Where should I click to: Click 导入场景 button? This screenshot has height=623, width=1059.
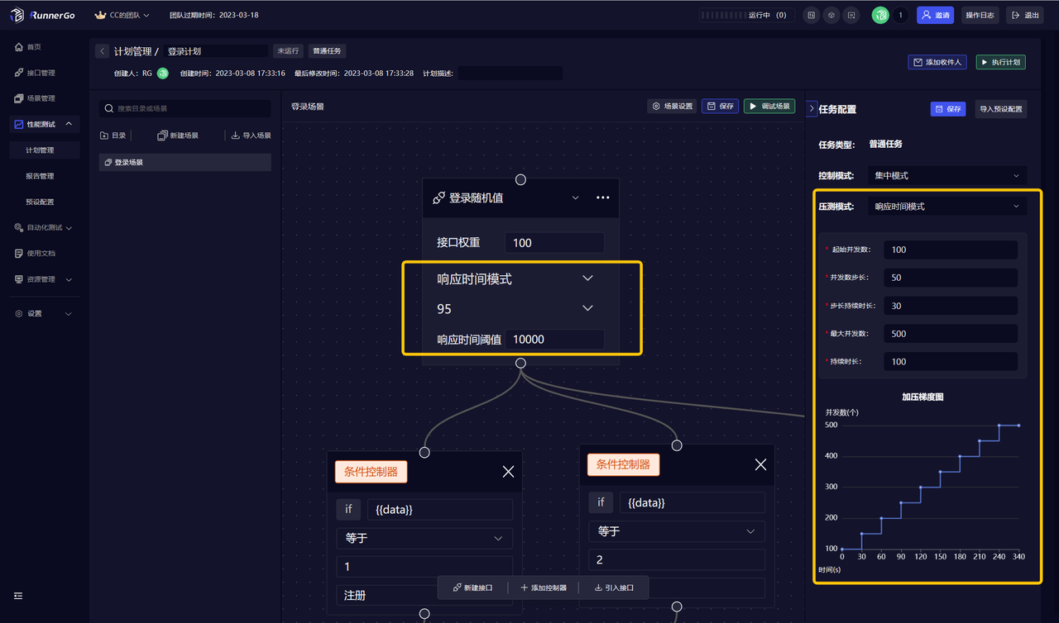[x=252, y=136]
